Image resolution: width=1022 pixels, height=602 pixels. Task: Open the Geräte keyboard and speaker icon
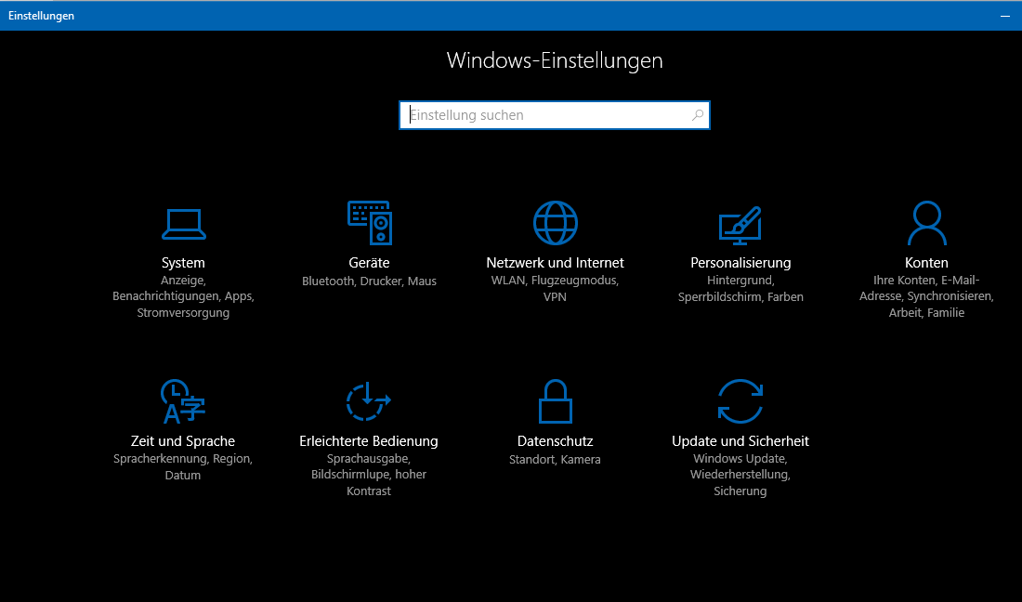[370, 223]
